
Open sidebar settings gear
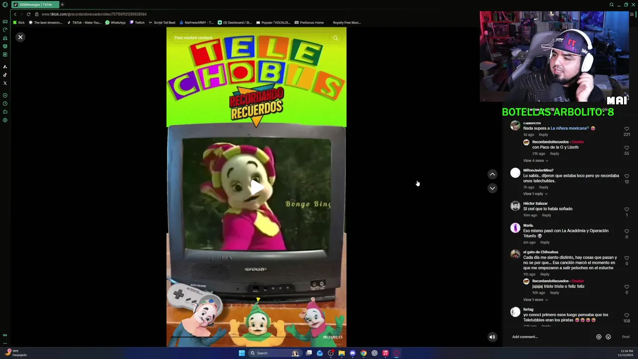[5, 120]
